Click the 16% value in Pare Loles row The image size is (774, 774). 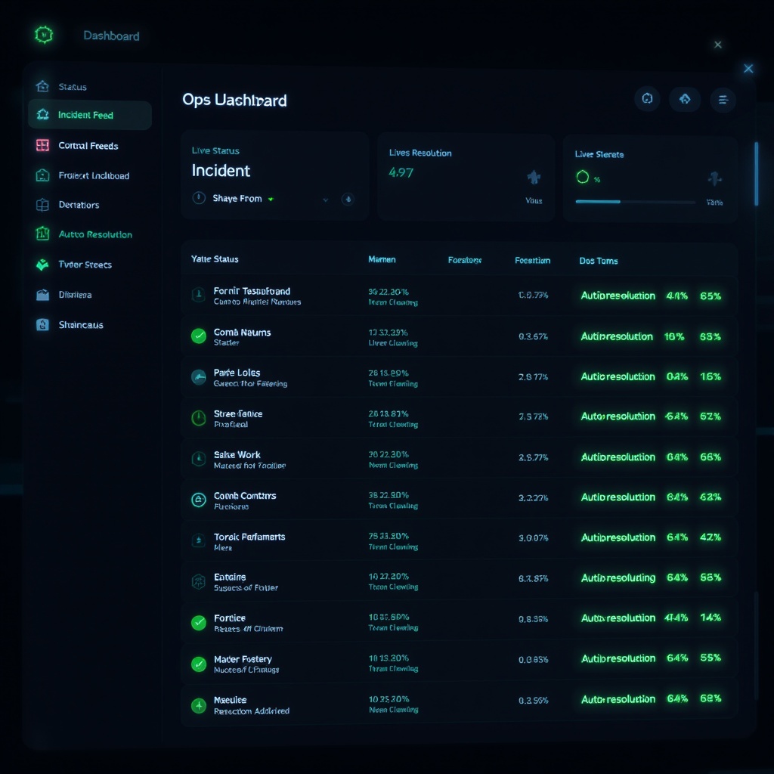[711, 376]
